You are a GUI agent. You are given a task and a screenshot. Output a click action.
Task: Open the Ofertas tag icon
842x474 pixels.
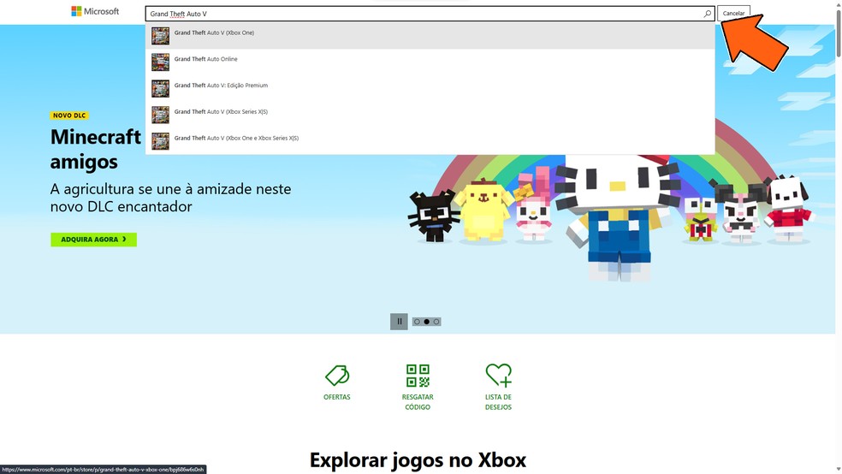tap(337, 376)
